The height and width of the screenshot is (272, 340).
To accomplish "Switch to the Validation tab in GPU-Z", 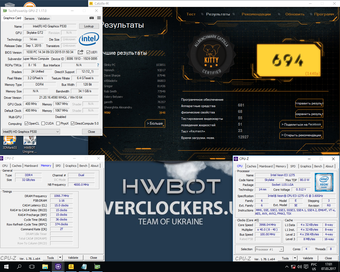I will click(x=44, y=19).
